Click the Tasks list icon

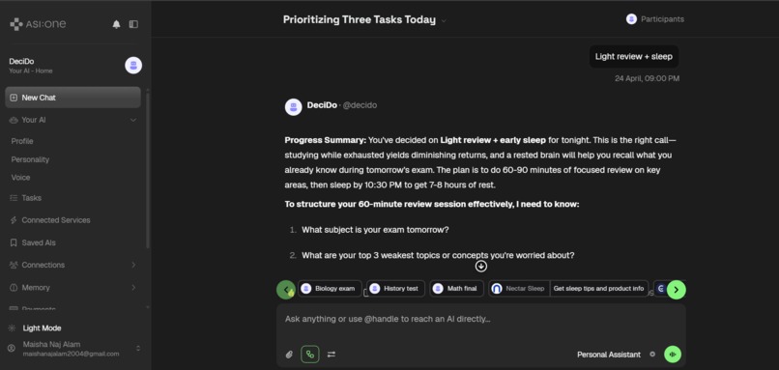point(14,198)
